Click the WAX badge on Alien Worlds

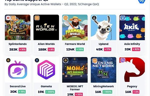[x=37, y=18]
